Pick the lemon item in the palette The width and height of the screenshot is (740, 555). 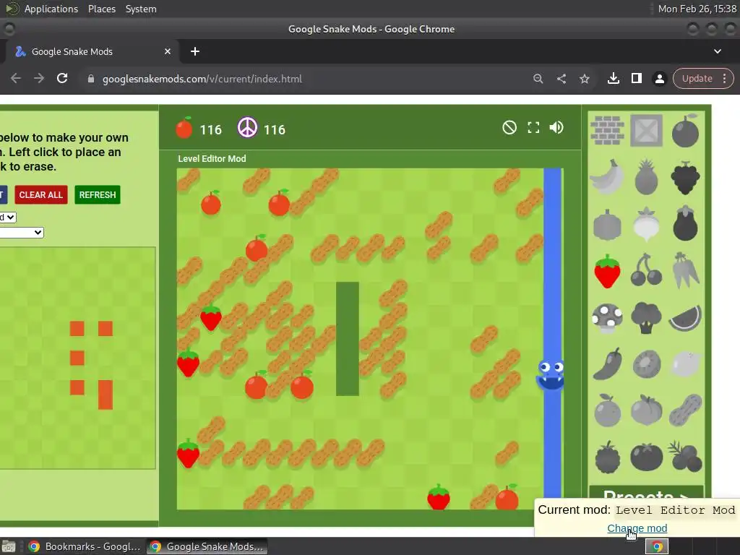coord(685,364)
